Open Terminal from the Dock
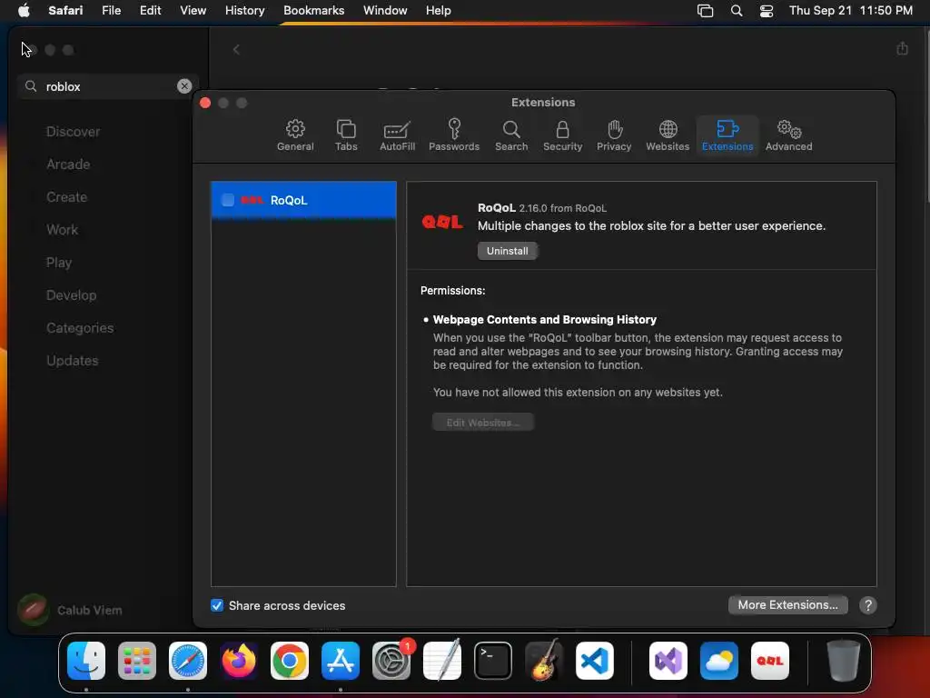The width and height of the screenshot is (930, 698). 493,661
